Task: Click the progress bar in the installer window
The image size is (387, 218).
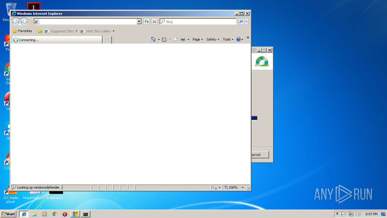Action: click(254, 118)
